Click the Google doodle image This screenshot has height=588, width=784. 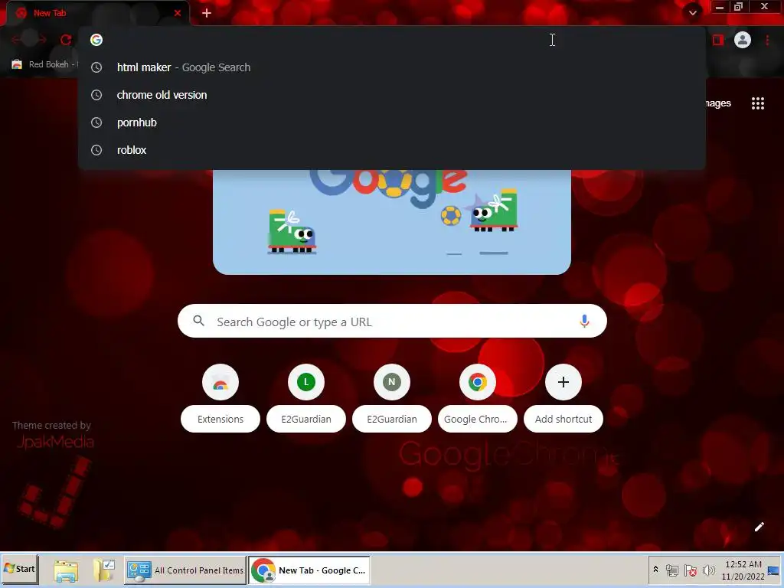coord(391,222)
